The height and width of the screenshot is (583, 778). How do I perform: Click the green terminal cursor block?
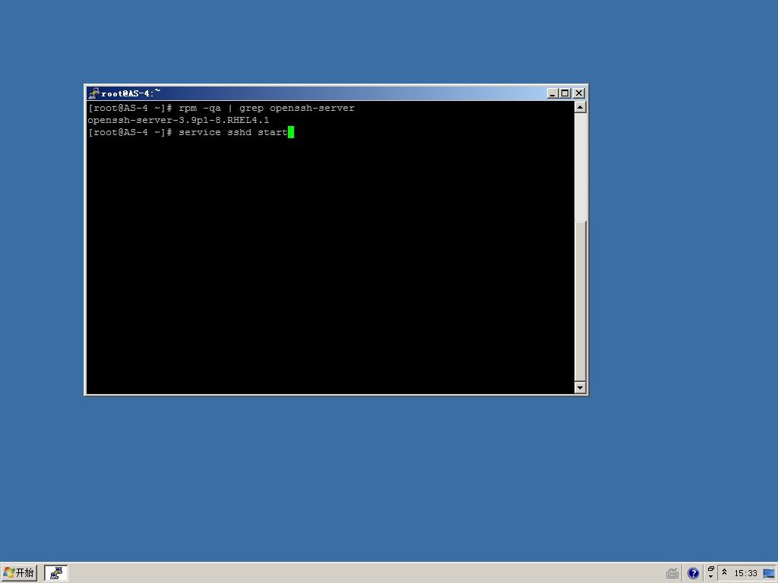[x=291, y=132]
